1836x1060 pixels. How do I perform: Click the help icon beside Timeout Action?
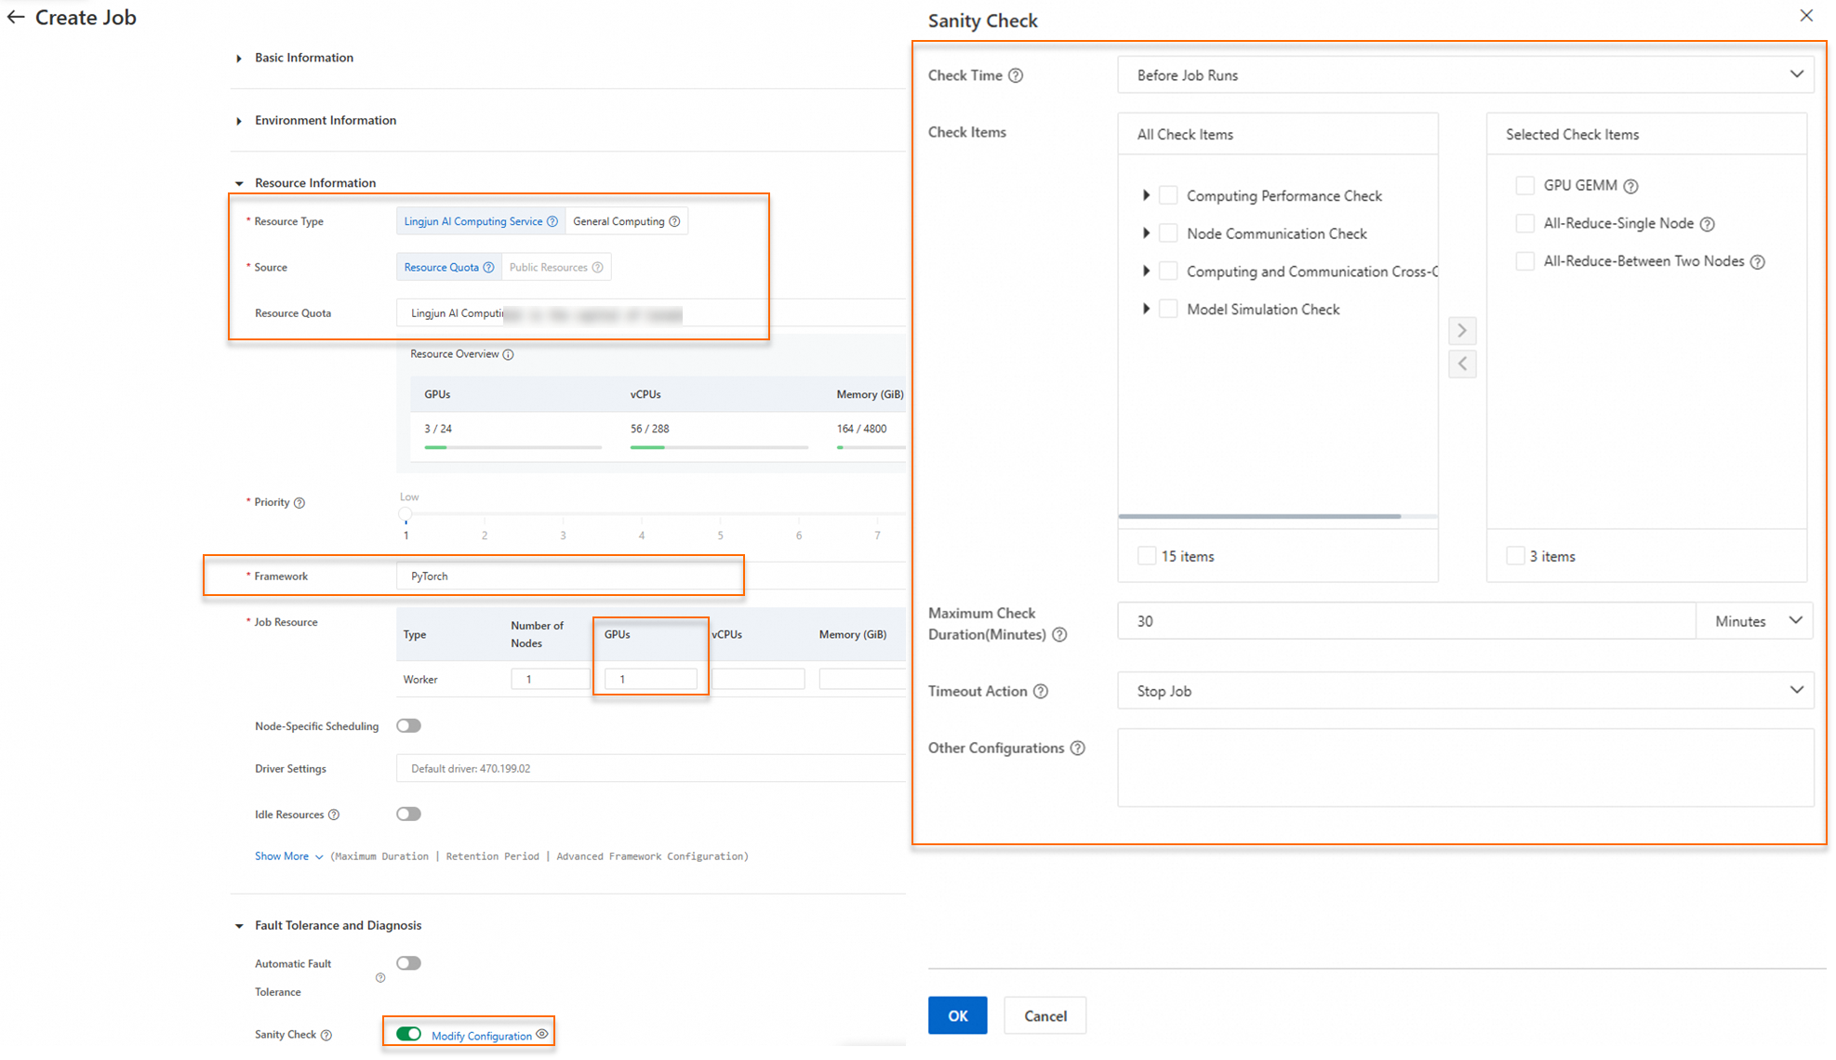click(1041, 692)
